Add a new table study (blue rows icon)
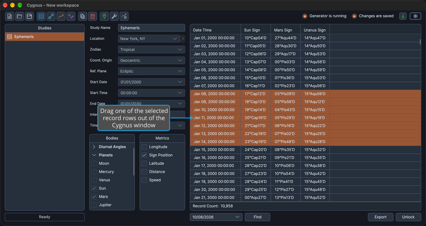426x226 pixels. pos(41,16)
